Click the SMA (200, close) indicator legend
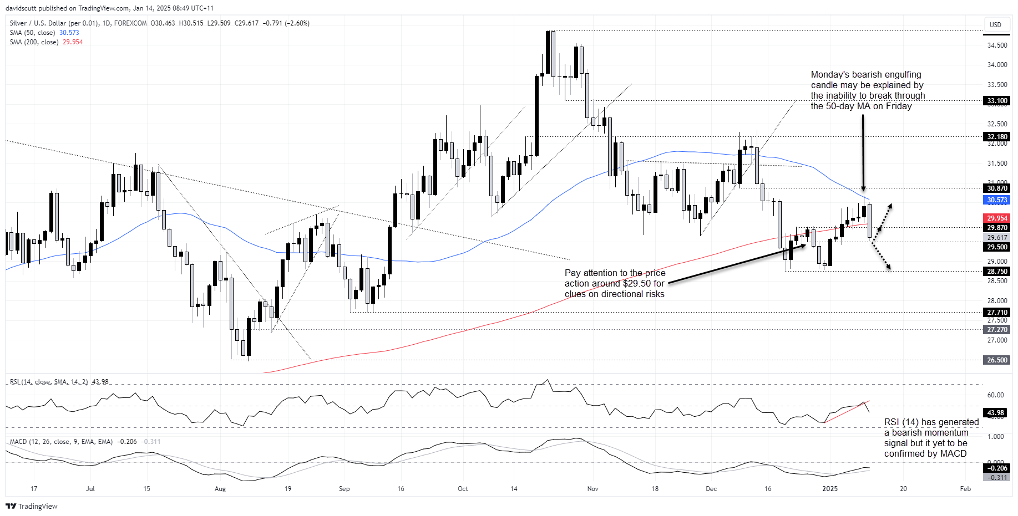 coord(46,42)
